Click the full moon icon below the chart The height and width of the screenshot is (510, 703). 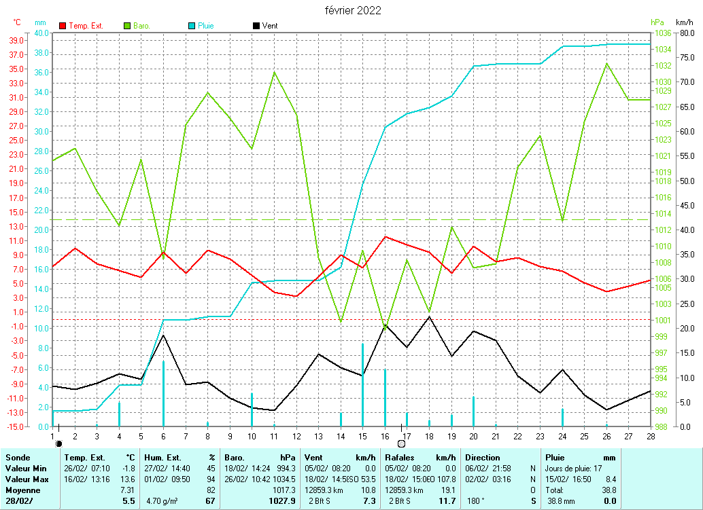point(401,443)
